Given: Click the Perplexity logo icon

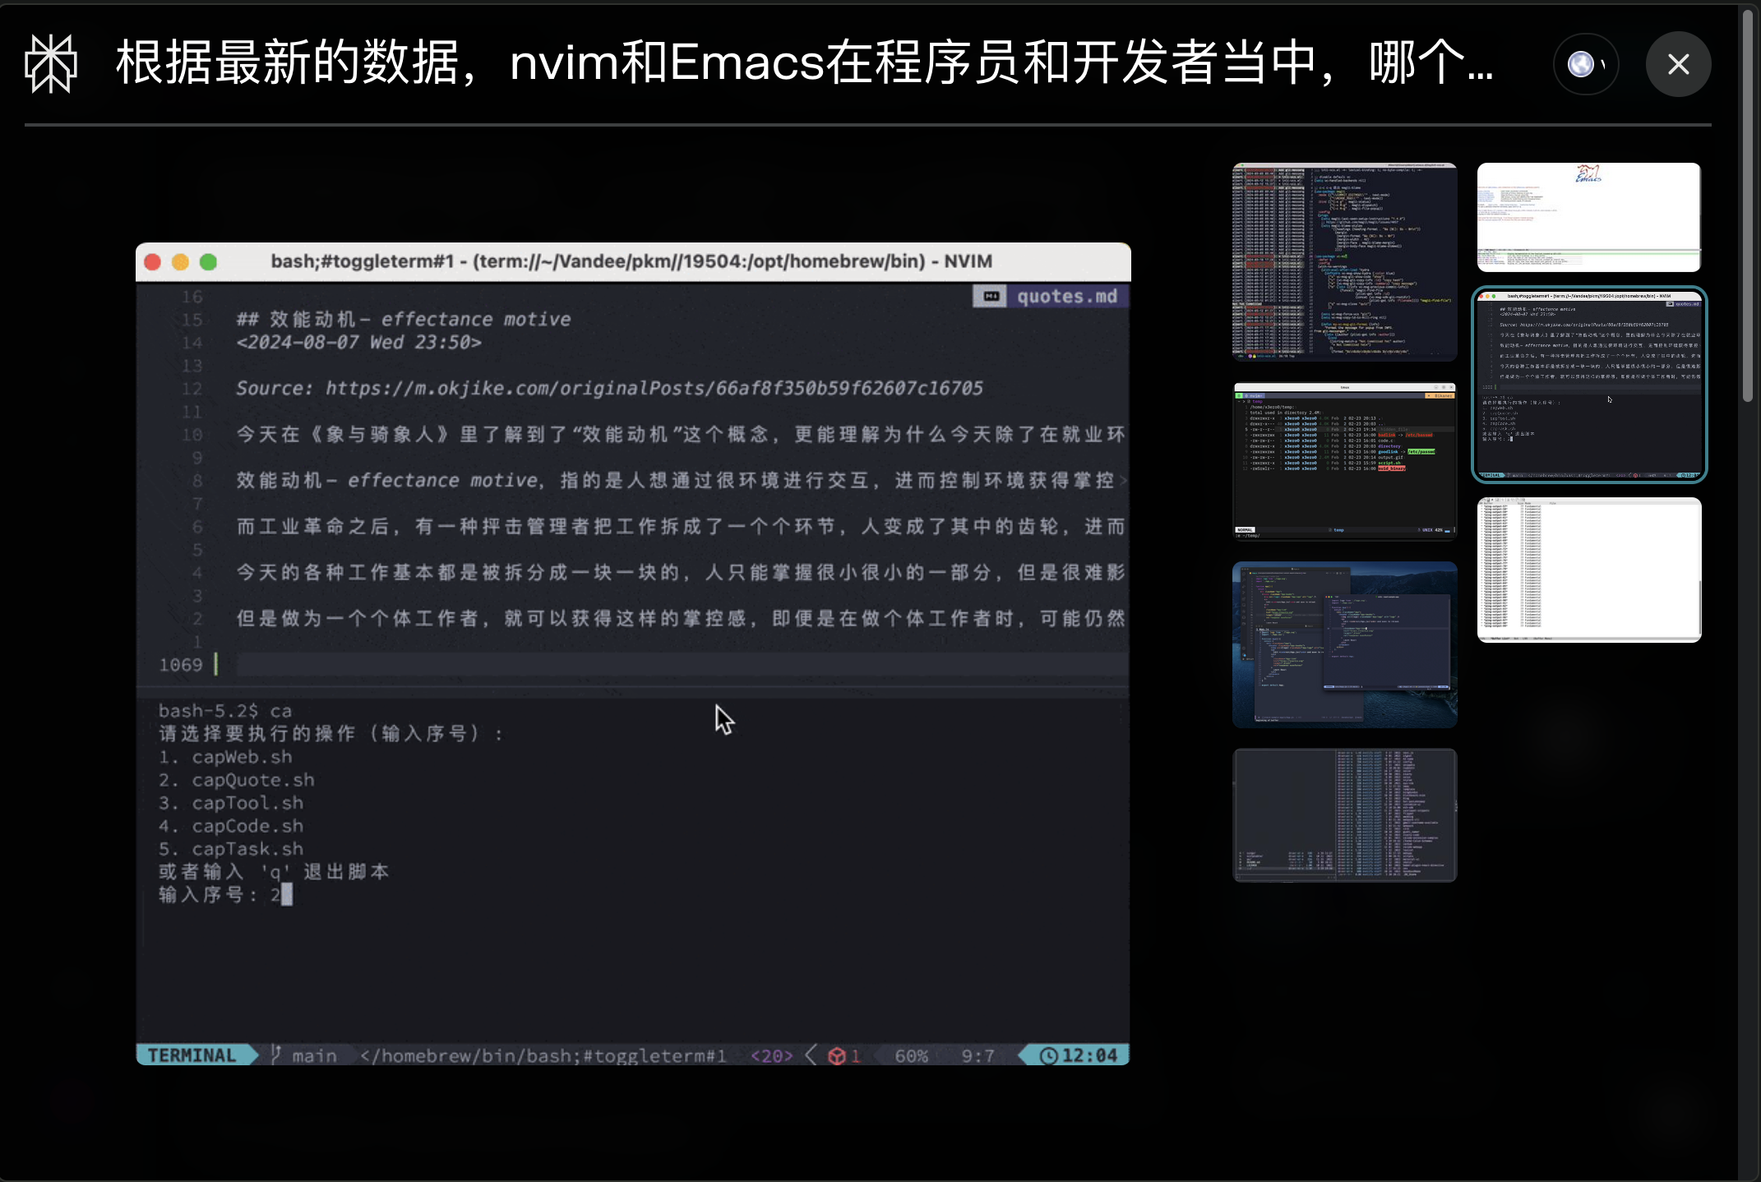Looking at the screenshot, I should click(x=51, y=64).
